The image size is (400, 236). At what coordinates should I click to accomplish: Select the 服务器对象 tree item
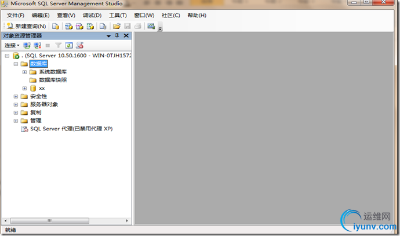pyautogui.click(x=44, y=104)
